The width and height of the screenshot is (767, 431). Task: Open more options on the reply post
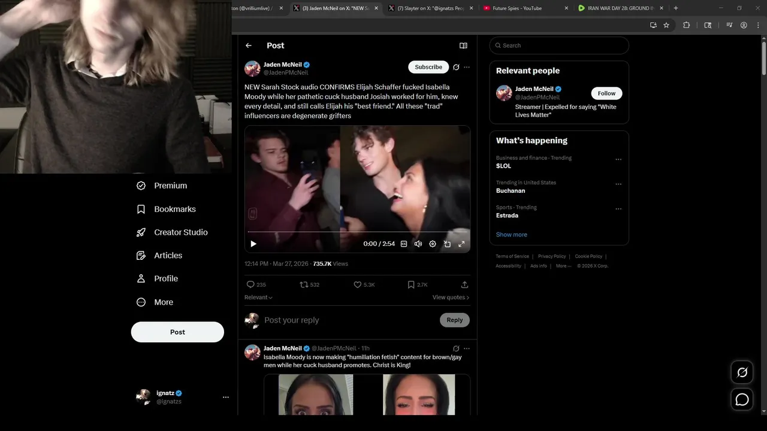(467, 348)
